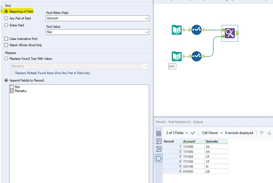Screen dimensions: 273x183
Task: Click the Results - Find Replace (5) title
Action: [179, 122]
